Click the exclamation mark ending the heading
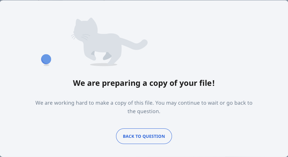 (x=213, y=83)
